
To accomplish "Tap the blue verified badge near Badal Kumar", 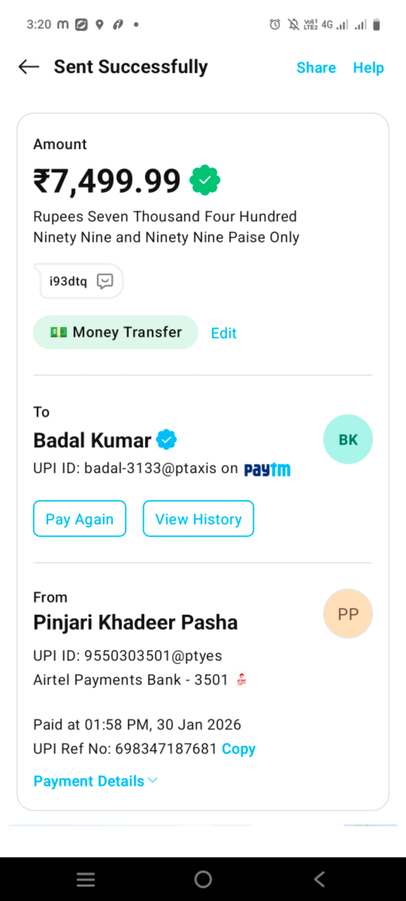I will (167, 440).
